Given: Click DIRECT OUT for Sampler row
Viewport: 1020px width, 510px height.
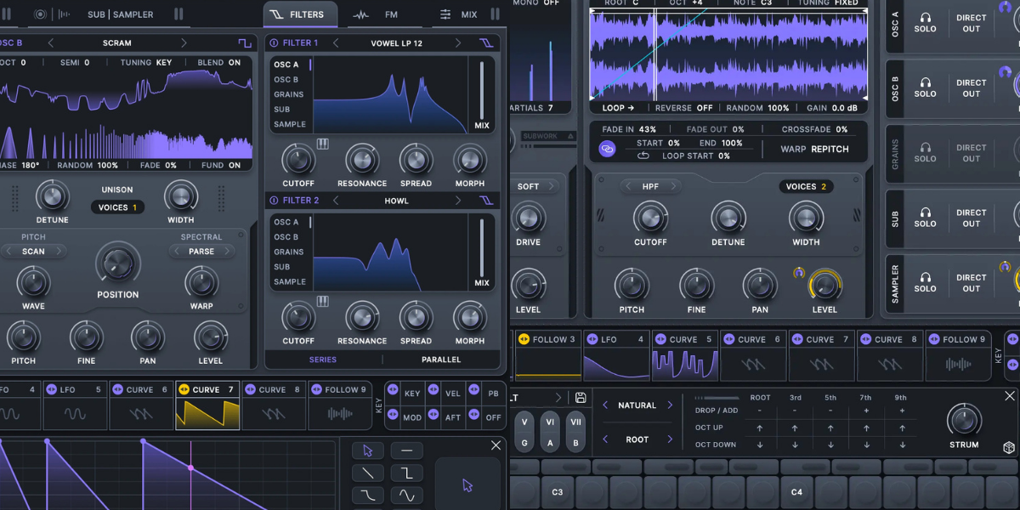Looking at the screenshot, I should pyautogui.click(x=972, y=282).
